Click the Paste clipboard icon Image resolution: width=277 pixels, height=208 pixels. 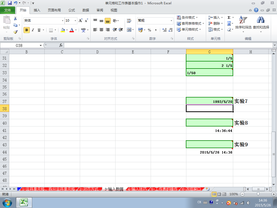pyautogui.click(x=6, y=20)
